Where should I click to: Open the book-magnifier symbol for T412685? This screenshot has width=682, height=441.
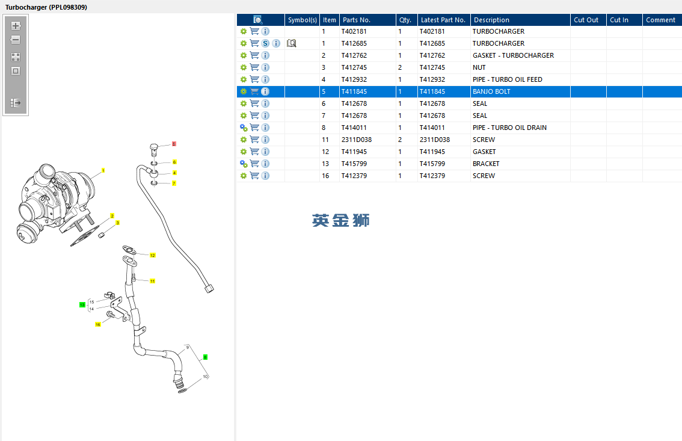pyautogui.click(x=292, y=43)
